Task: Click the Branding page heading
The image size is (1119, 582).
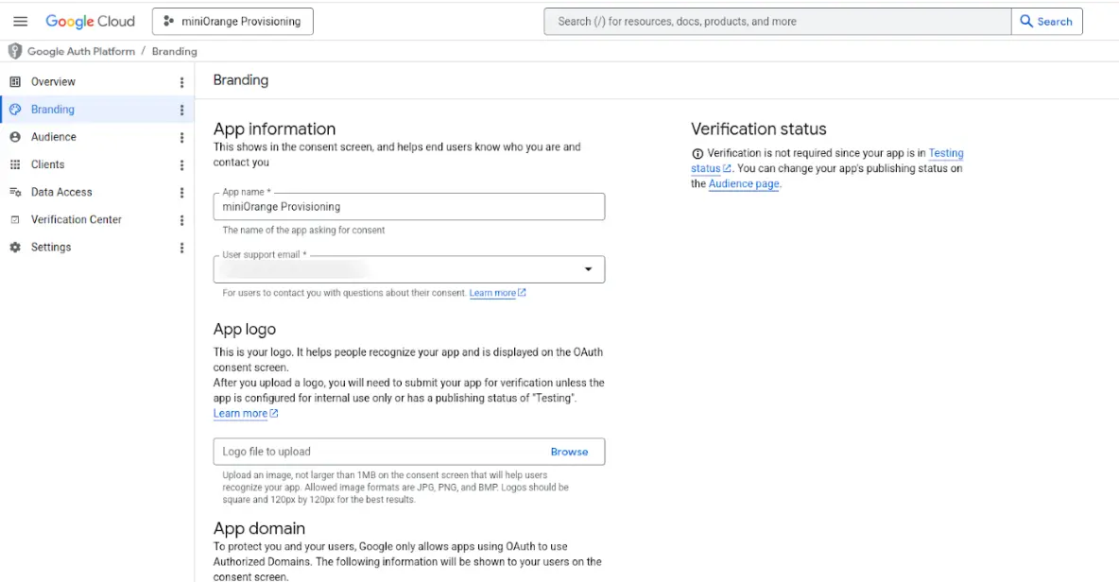Action: [240, 80]
